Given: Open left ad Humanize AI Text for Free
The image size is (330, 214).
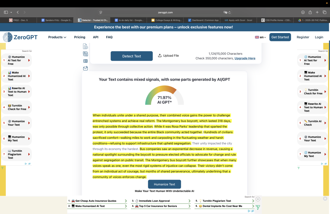Looking at the screenshot, I should coord(17,60).
